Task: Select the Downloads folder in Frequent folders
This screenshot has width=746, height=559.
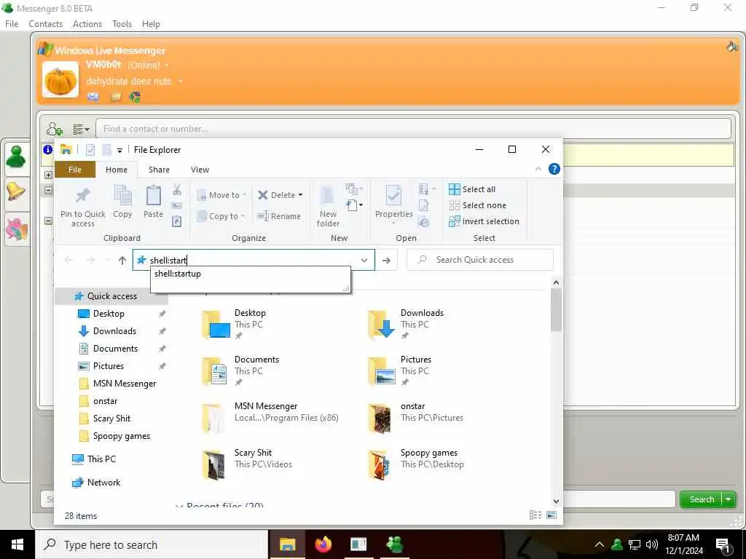Action: 406,324
